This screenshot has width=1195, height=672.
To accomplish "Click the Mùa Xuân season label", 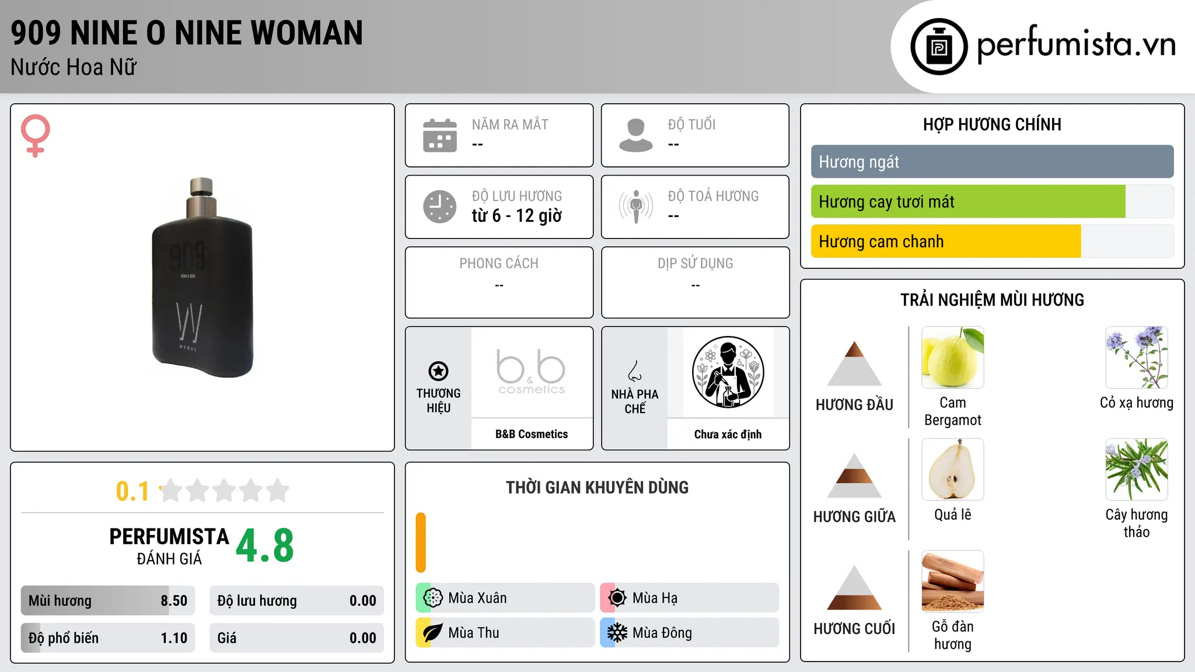I will [x=477, y=598].
